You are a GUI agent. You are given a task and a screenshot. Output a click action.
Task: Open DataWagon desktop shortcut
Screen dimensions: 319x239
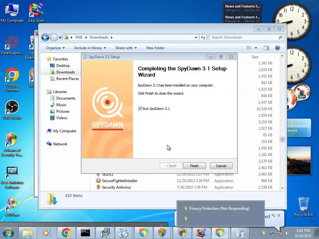point(12,45)
